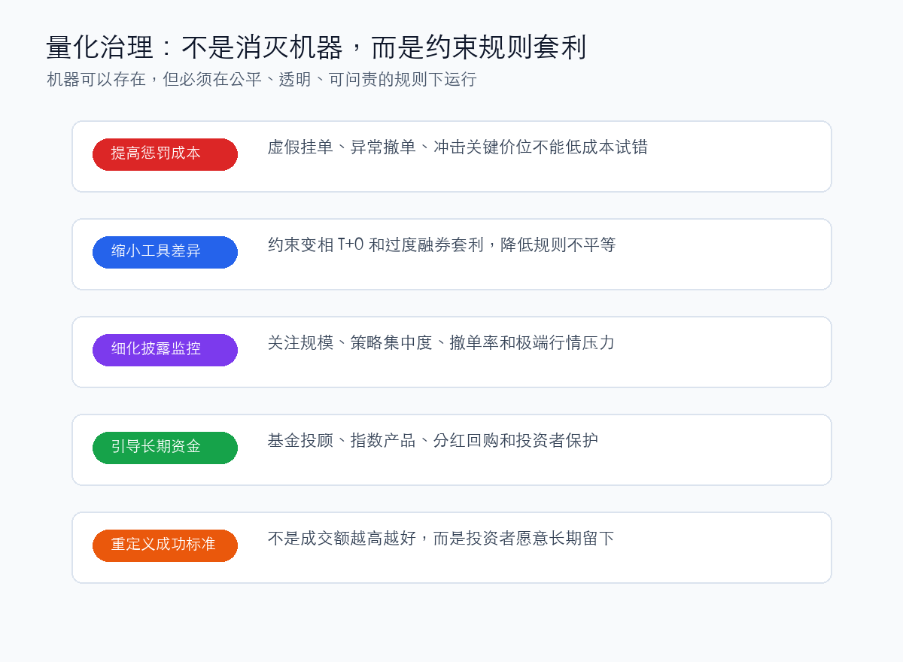The width and height of the screenshot is (903, 662).
Task: Click the text 虚假挂单、异常撤单、冲击关键价位不能低成本试错
Action: coord(458,147)
